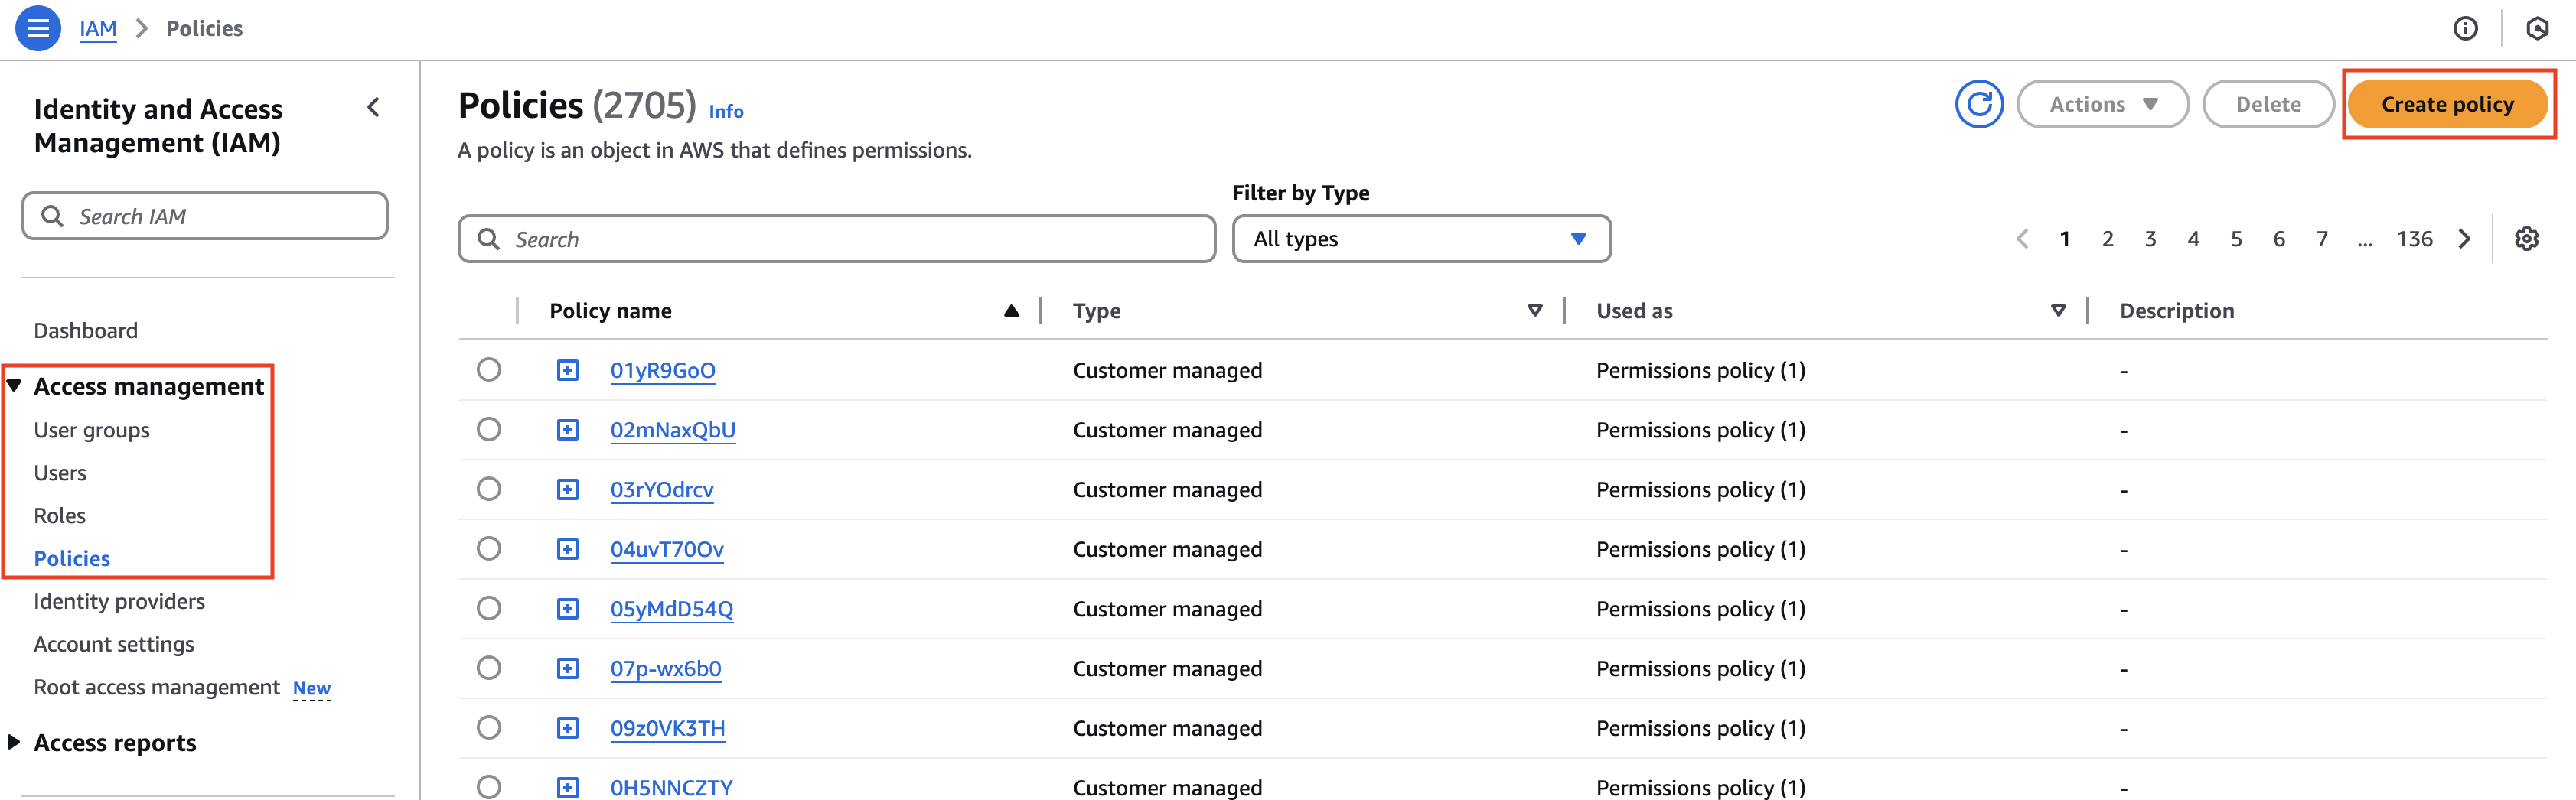
Task: Navigate to User groups in sidebar
Action: point(92,430)
